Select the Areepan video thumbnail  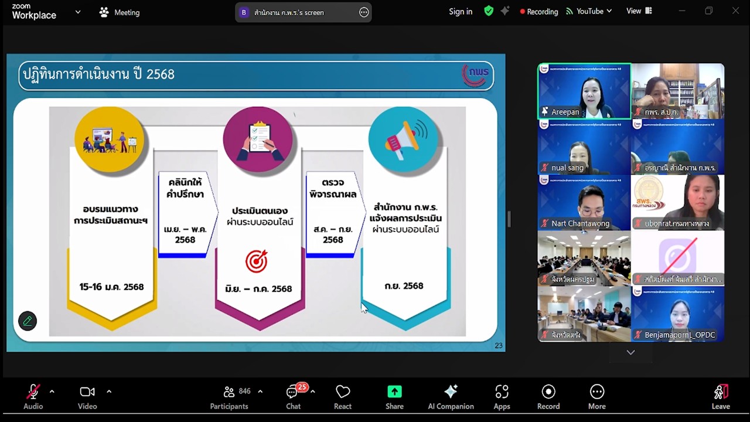click(584, 91)
